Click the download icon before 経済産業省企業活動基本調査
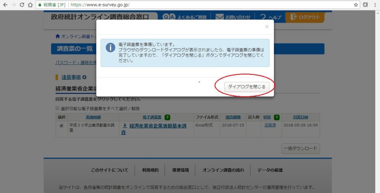The height and width of the screenshot is (193, 380). tap(125, 126)
